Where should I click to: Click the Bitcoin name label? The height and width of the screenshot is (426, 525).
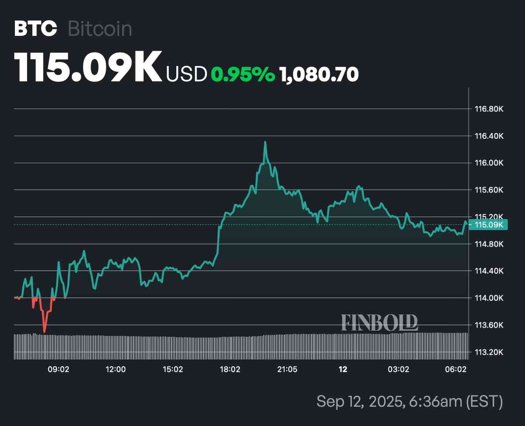click(x=100, y=29)
